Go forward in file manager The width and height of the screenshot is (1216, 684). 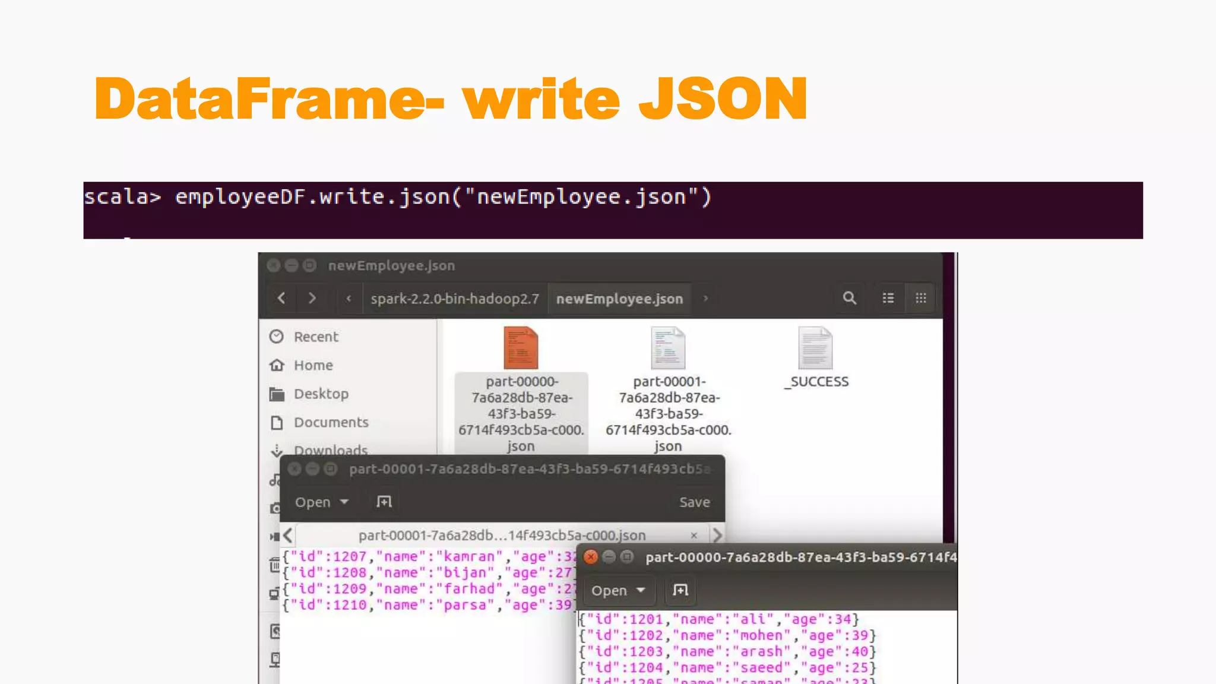pyautogui.click(x=312, y=298)
